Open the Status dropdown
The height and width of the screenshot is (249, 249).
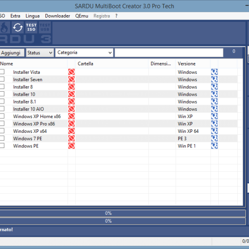coord(40,53)
